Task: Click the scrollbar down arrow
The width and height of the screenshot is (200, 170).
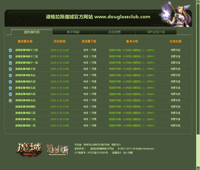Action: coord(198,168)
